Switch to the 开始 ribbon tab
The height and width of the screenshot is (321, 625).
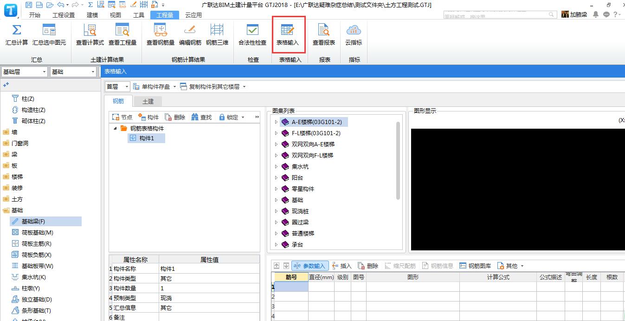(x=35, y=15)
